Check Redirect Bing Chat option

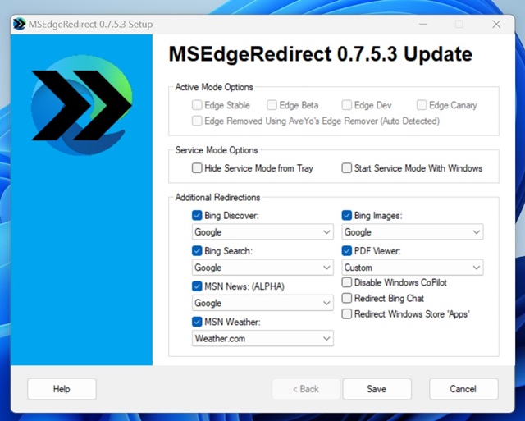[346, 298]
